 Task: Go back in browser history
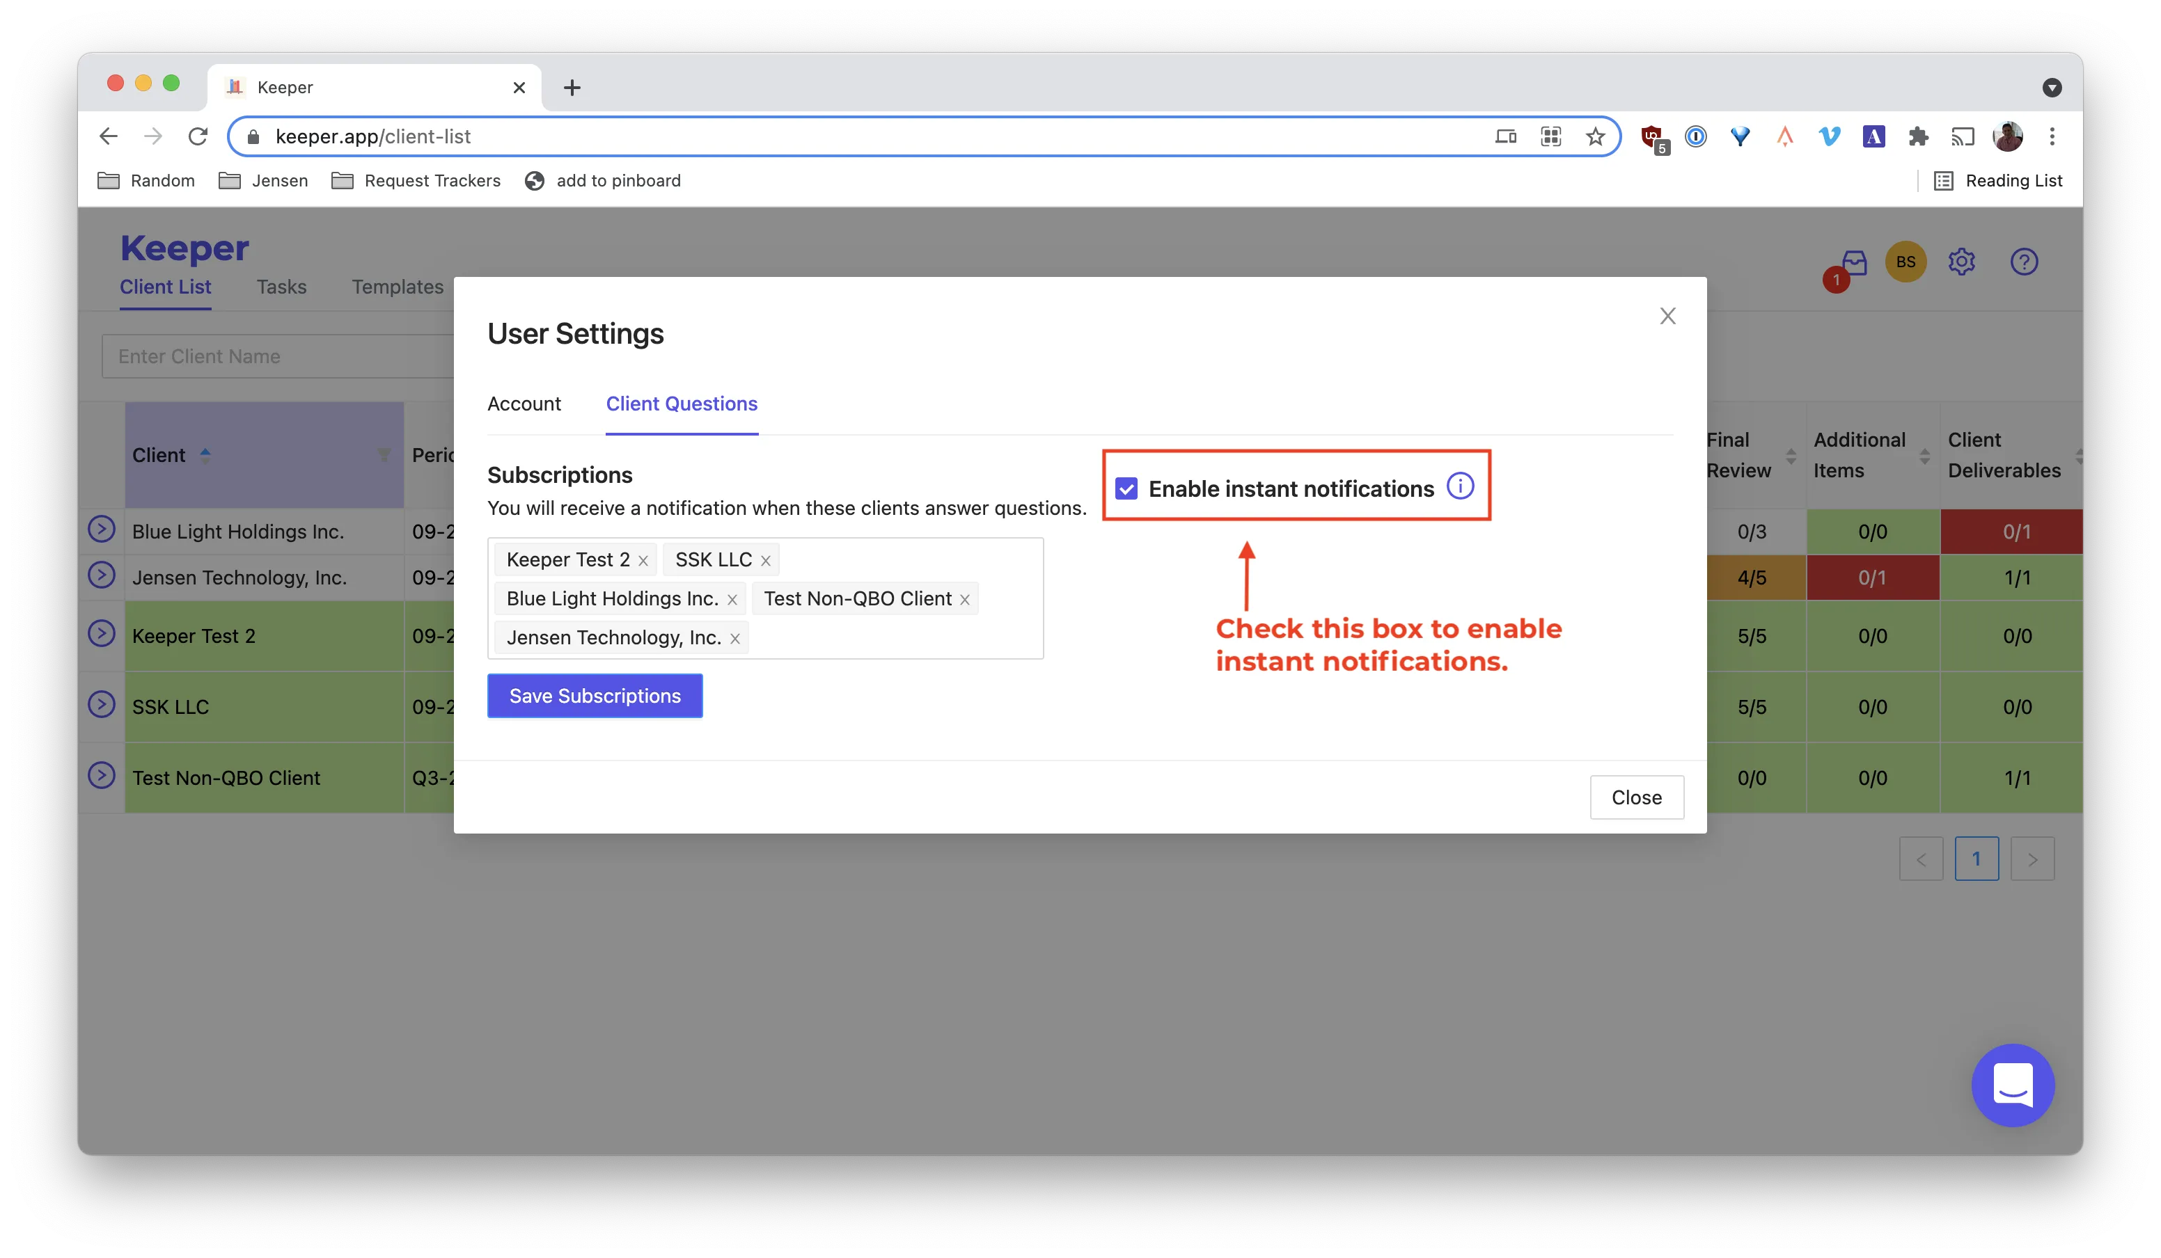tap(109, 136)
